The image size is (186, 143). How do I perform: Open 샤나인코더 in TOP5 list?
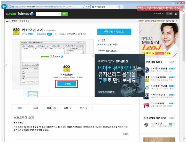pyautogui.click(x=157, y=104)
